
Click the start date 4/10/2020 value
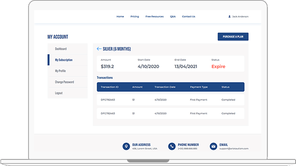point(148,66)
